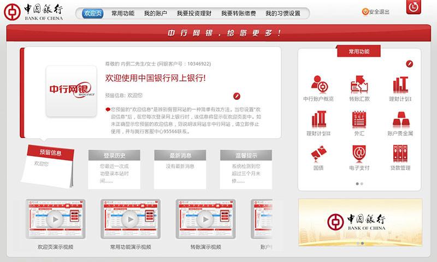Edit common functions with pencil icon
437x262 pixels.
coord(409,64)
